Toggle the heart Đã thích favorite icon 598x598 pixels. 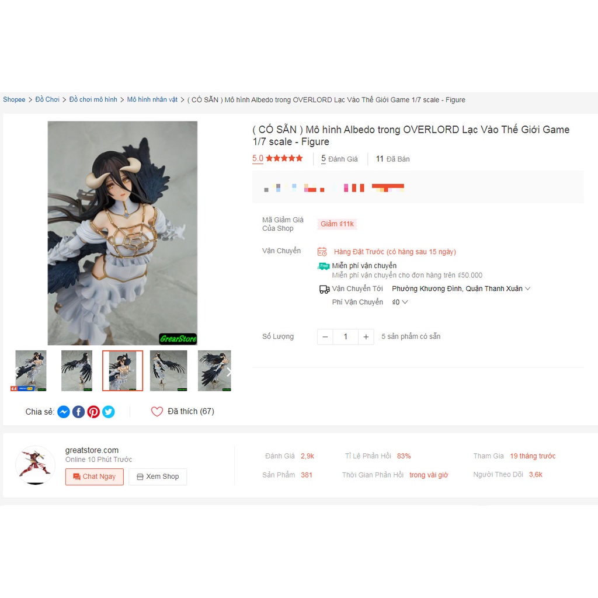(x=157, y=412)
